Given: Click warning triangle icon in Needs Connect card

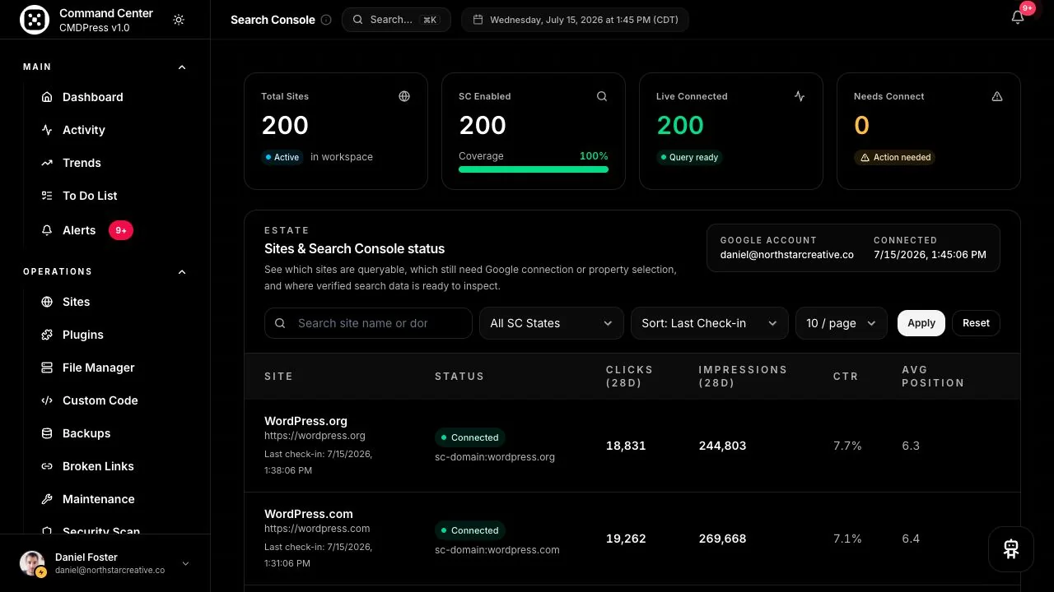Looking at the screenshot, I should [997, 96].
